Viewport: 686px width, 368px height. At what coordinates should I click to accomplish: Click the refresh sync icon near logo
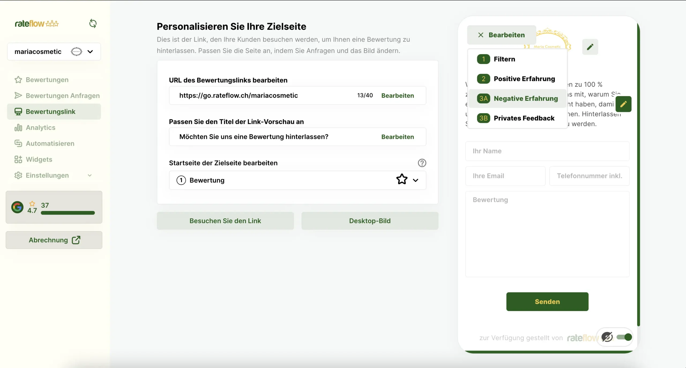93,24
